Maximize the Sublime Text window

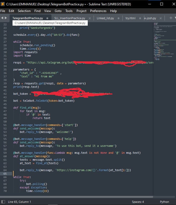162,4
